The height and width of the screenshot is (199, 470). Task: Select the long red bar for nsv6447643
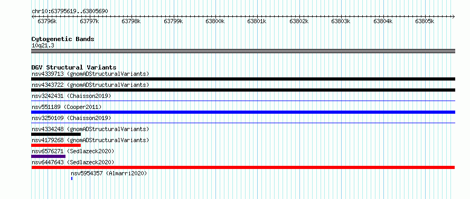(x=243, y=167)
